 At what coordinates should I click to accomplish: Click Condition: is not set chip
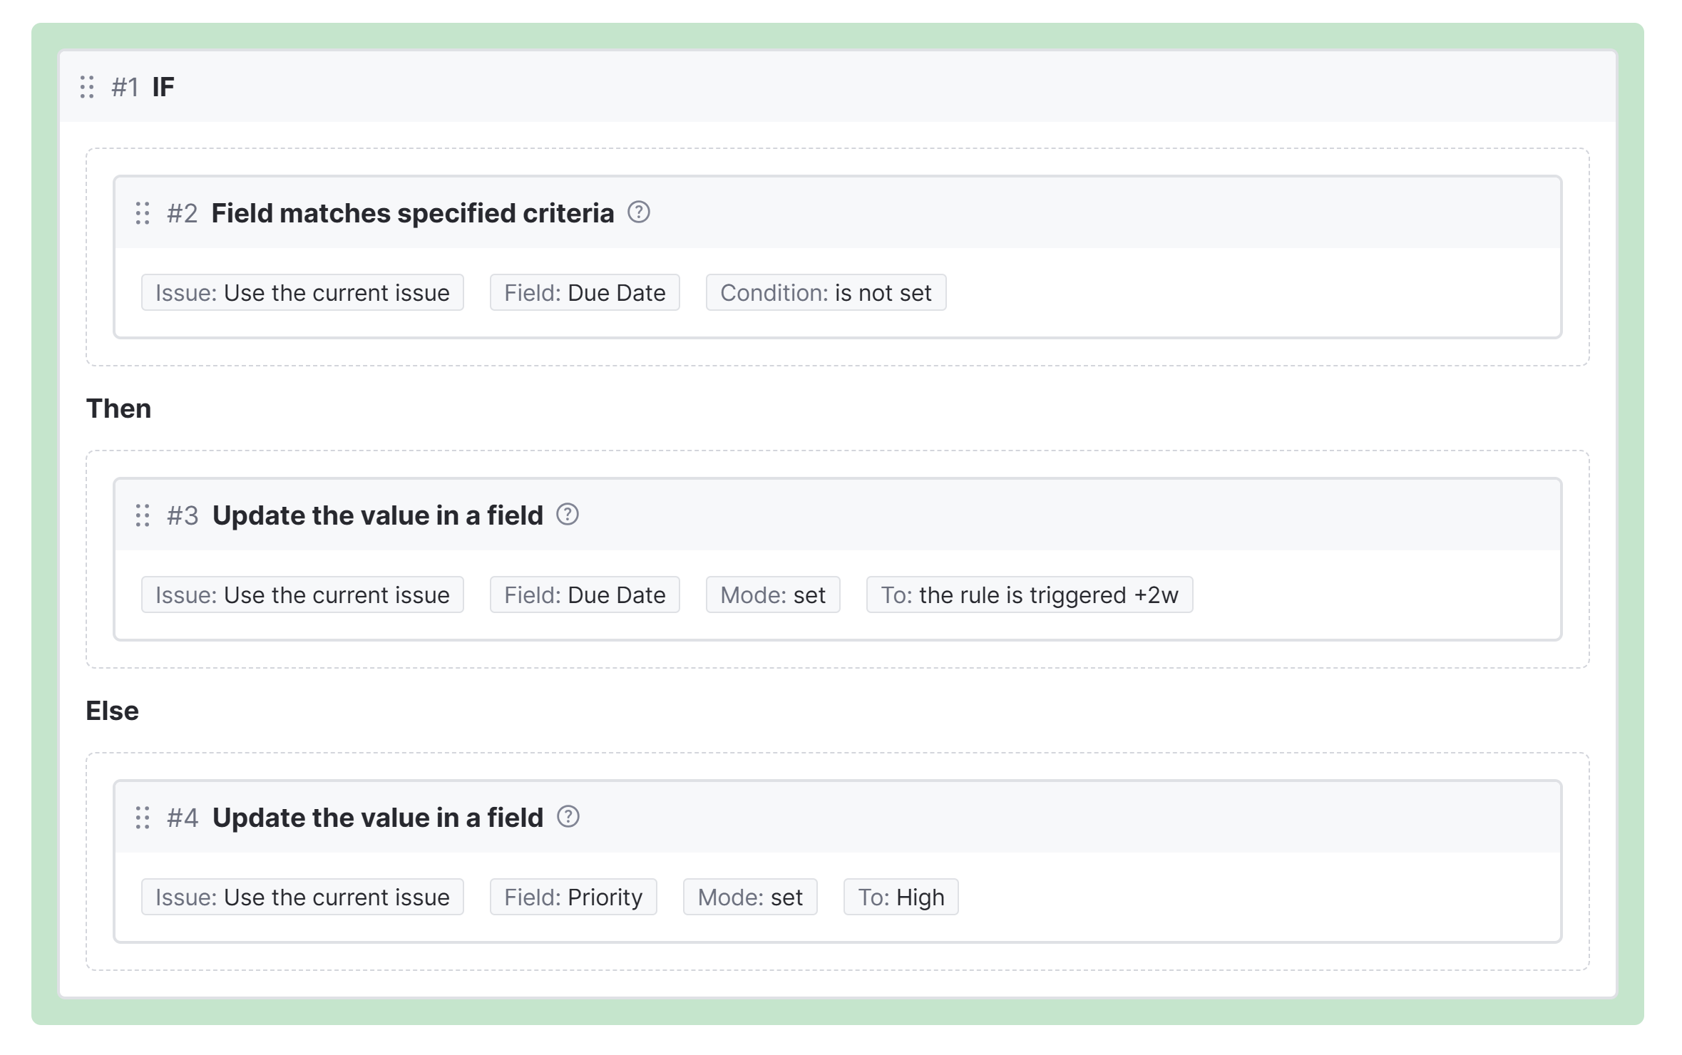pos(826,293)
